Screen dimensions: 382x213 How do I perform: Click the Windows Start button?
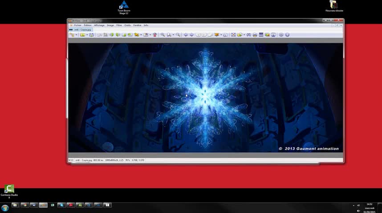(5, 208)
